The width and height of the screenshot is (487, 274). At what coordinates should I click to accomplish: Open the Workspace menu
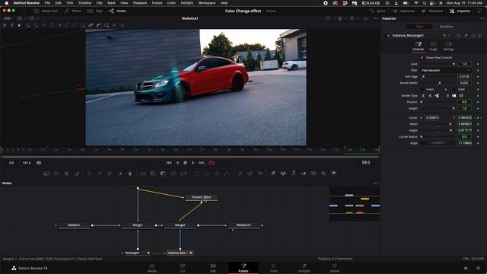point(207,3)
